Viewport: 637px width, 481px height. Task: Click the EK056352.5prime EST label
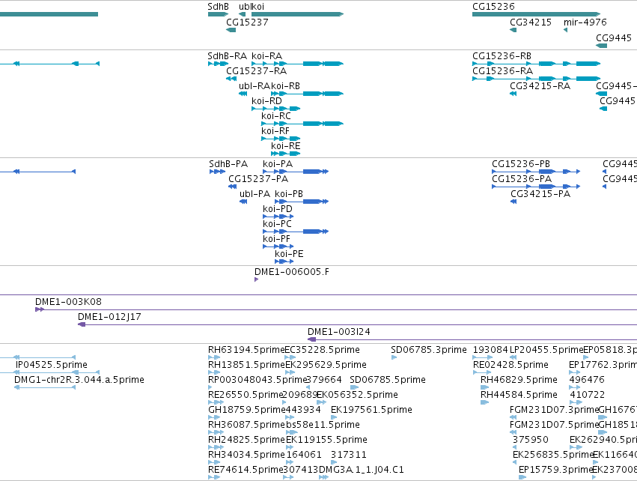[357, 395]
